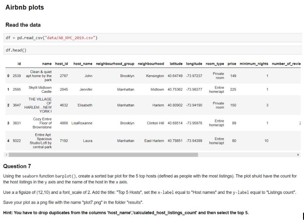This screenshot has width=304, height=221.
Task: Click the price value 149
Action: [233, 76]
